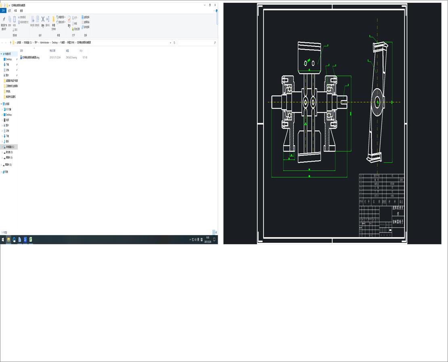The width and height of the screenshot is (448, 362).
Task: Open the address bar history dropdown
Action: point(170,42)
